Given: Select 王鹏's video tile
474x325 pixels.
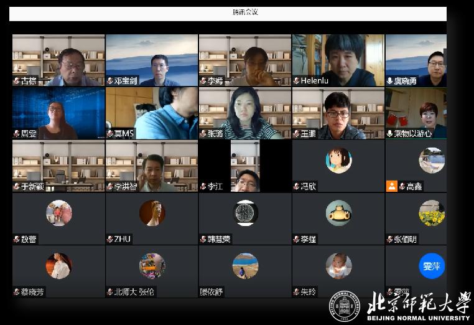Looking at the screenshot, I should coord(338,112).
